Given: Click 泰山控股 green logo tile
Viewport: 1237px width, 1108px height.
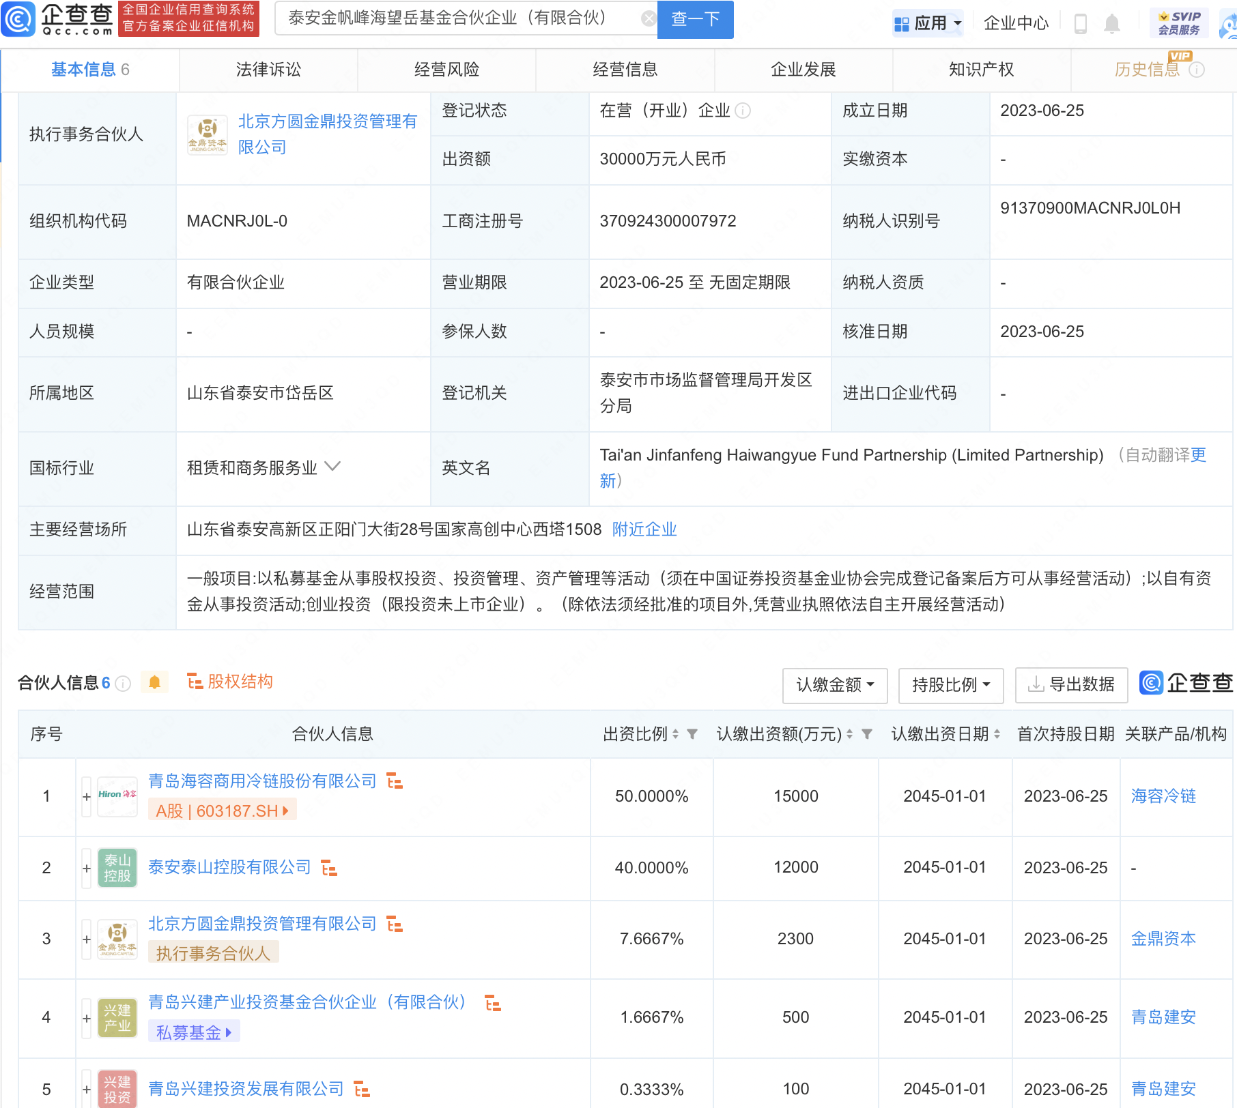Looking at the screenshot, I should coord(117,868).
